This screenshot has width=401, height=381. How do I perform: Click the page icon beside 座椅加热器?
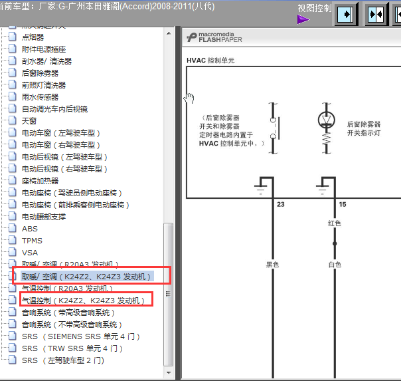(12, 180)
